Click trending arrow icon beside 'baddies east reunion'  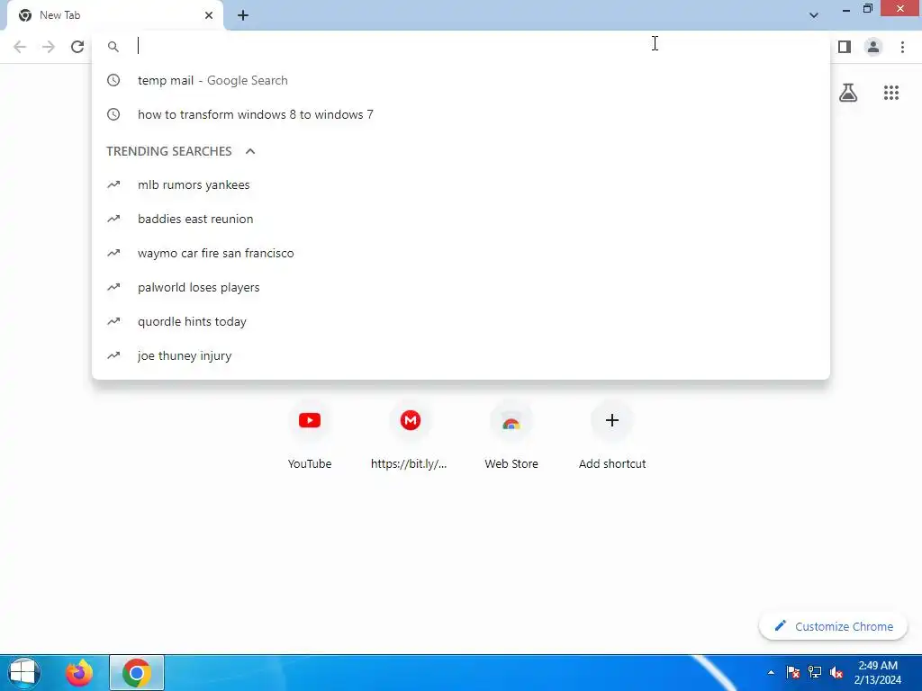tap(113, 219)
